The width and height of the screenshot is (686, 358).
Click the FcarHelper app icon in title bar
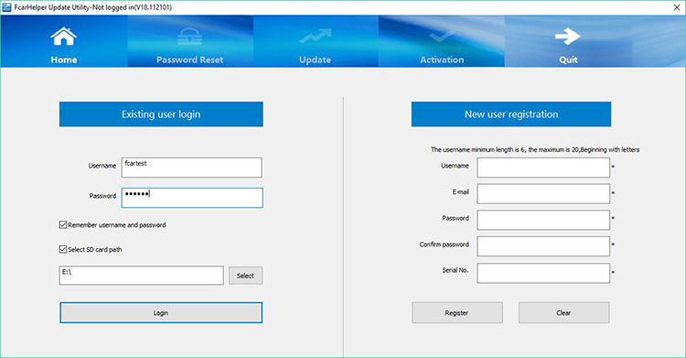6,7
